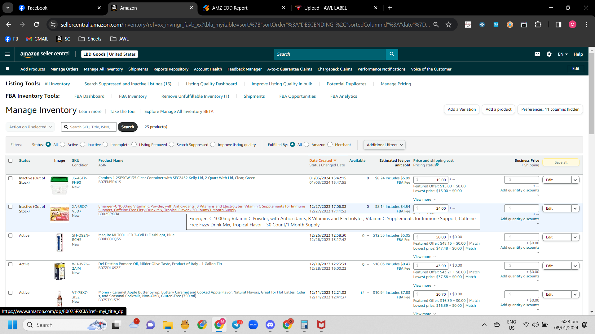This screenshot has width=595, height=334.
Task: Choose the Active status radio filter
Action: coord(63,144)
